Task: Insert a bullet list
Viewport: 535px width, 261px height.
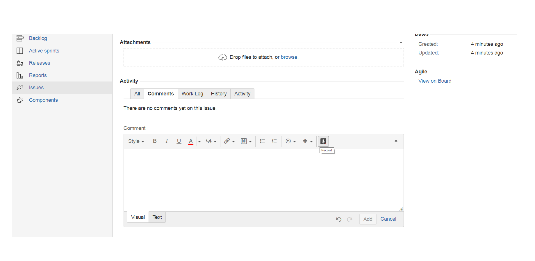Action: point(263,141)
